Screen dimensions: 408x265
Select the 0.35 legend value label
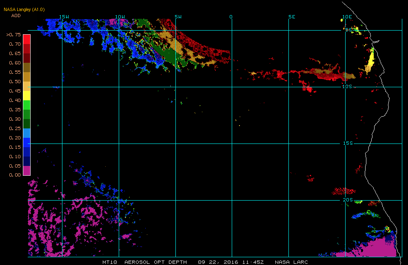pyautogui.click(x=15, y=110)
